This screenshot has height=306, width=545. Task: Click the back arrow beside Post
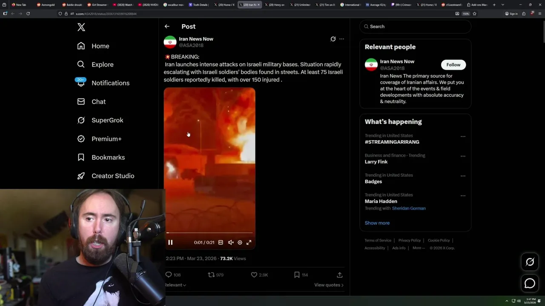tap(167, 26)
